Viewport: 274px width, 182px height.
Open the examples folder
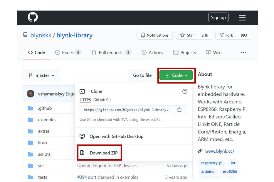[47, 120]
